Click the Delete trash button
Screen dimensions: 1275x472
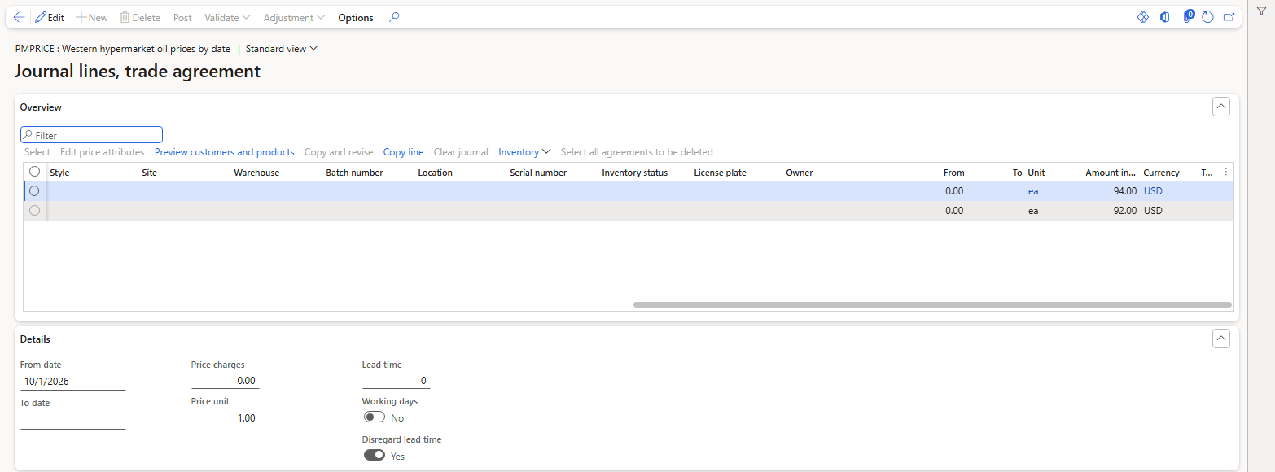point(140,17)
